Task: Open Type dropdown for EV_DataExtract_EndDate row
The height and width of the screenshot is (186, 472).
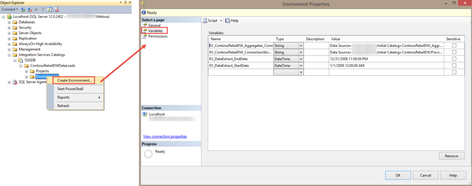Action: pos(301,59)
